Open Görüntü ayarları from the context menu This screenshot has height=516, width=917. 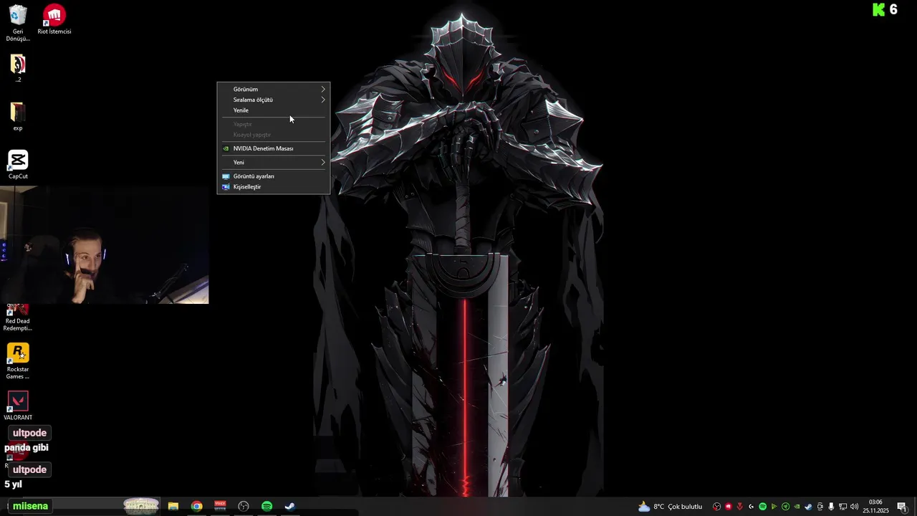coord(274,176)
